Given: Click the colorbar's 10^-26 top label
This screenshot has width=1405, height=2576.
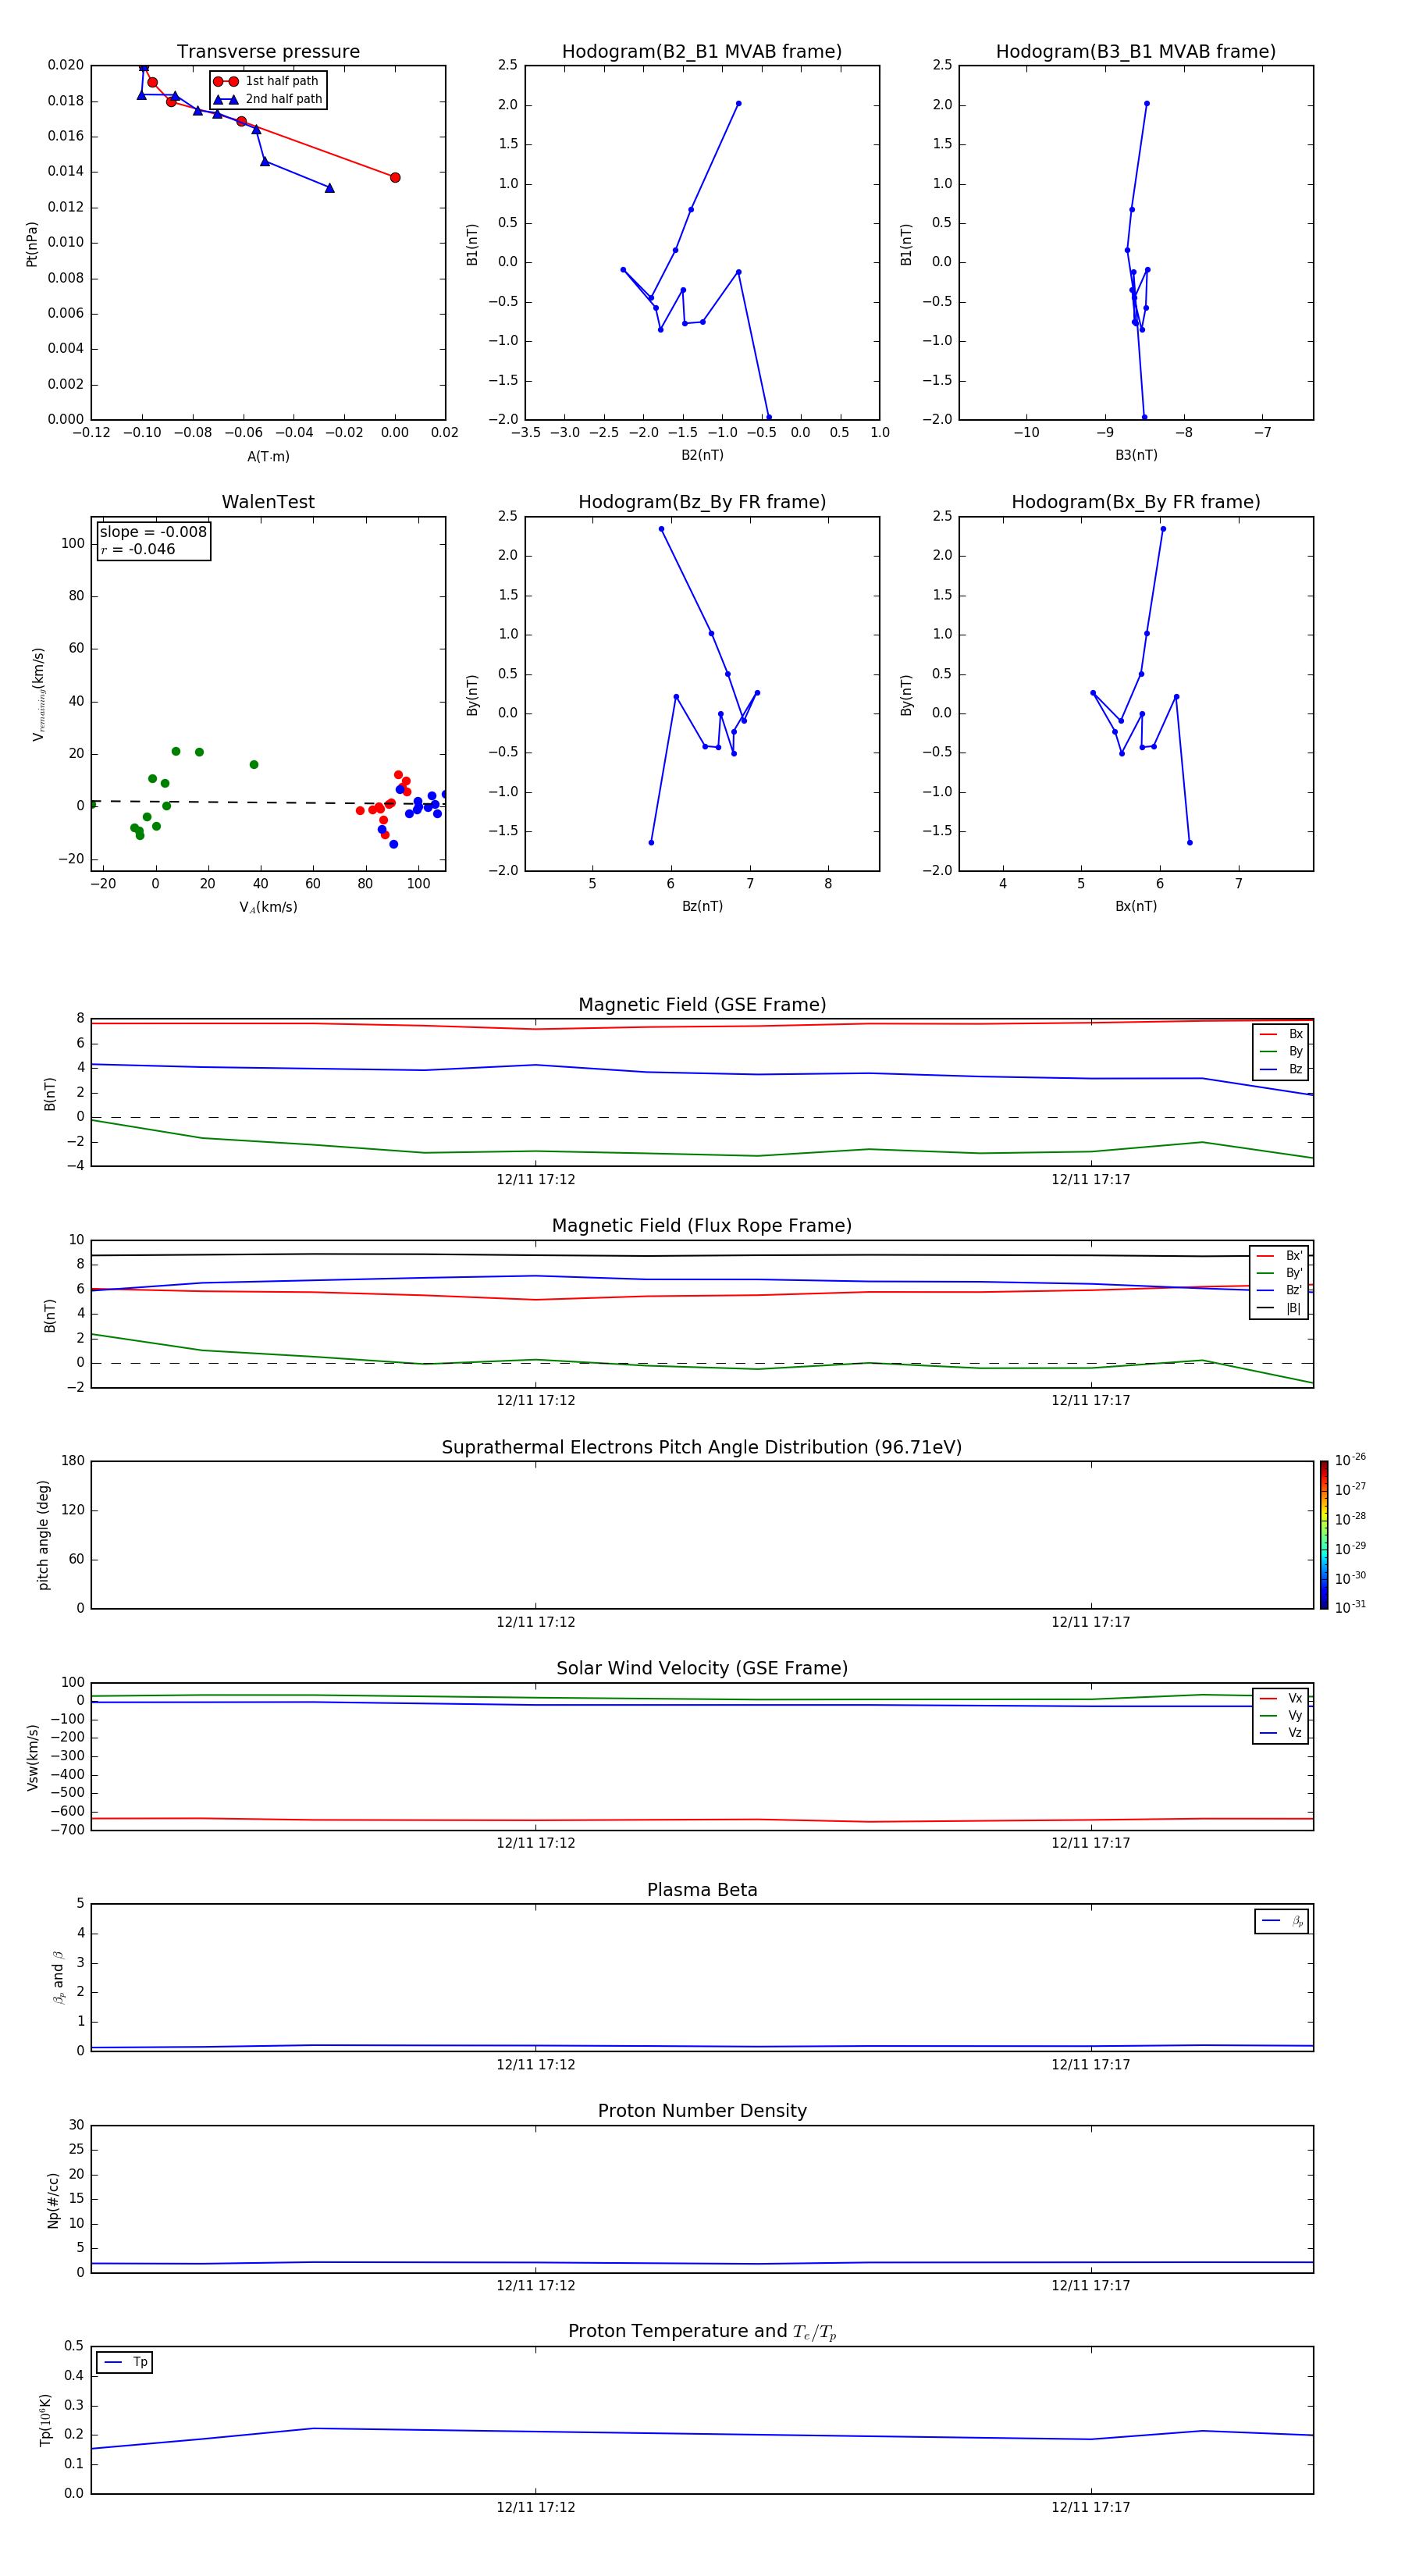Looking at the screenshot, I should point(1350,1460).
